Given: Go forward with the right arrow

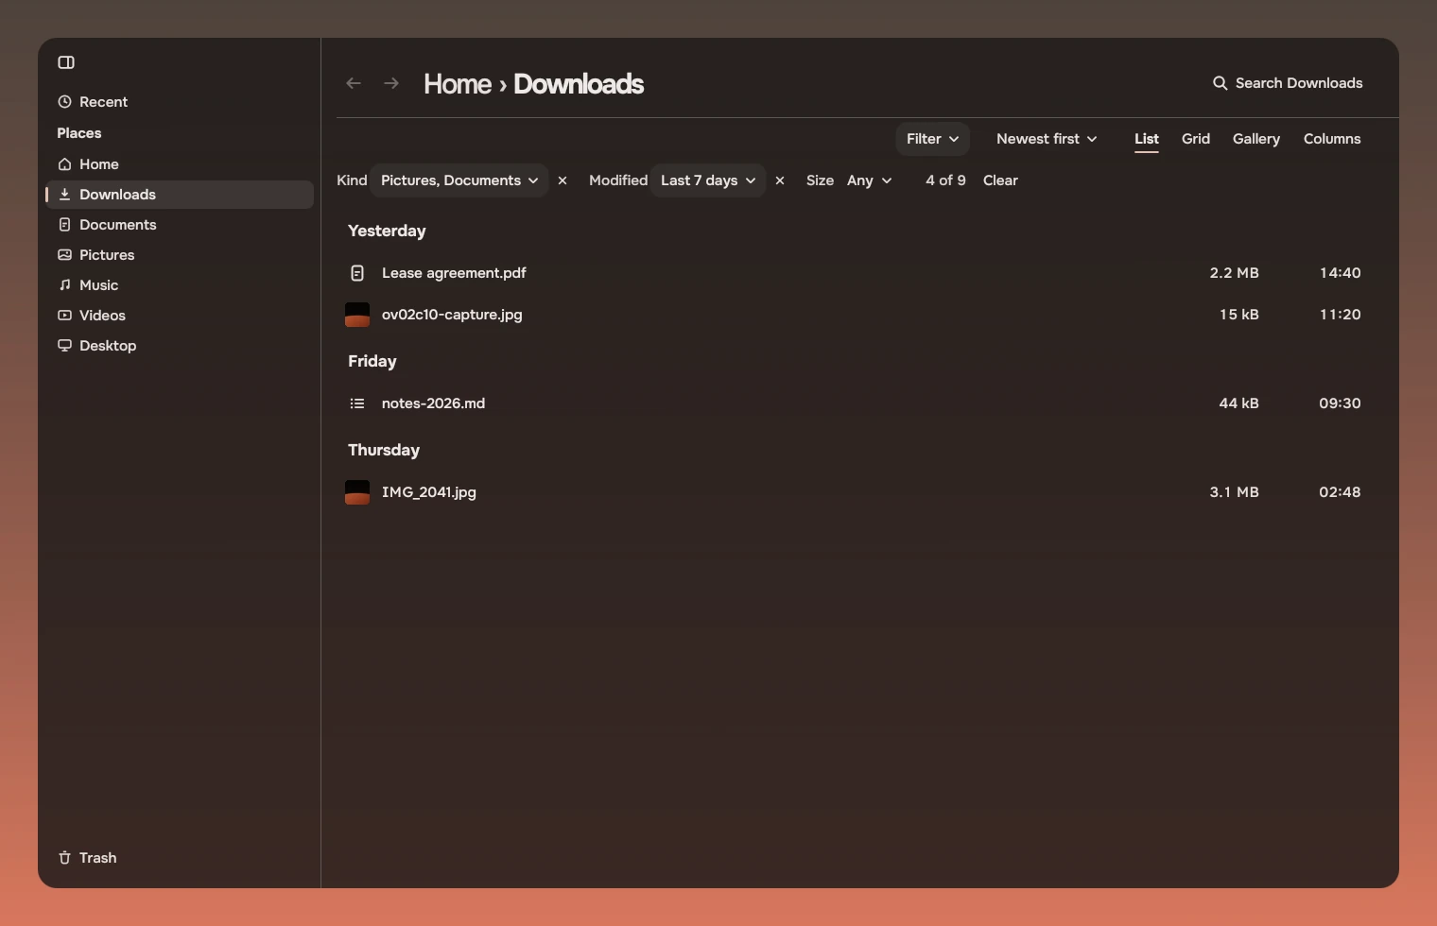Looking at the screenshot, I should click(x=391, y=83).
